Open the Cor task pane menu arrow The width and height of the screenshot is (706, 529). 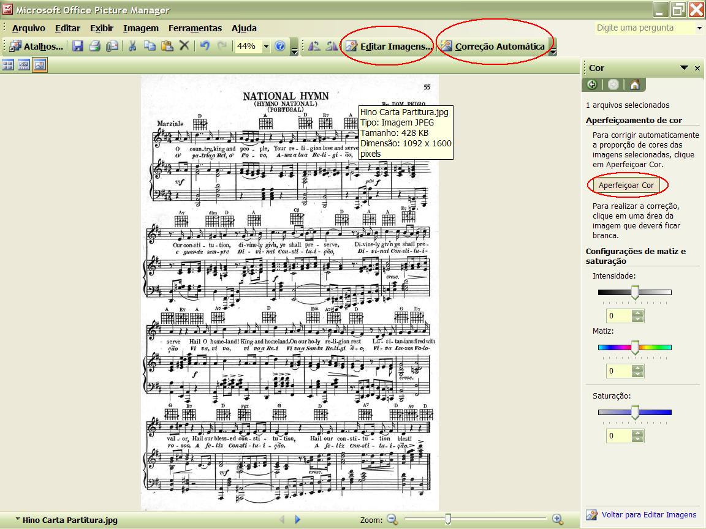point(684,68)
